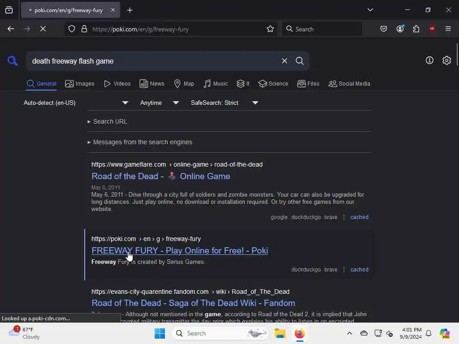Stop page loading with X button
This screenshot has width=459, height=344.
pos(43,29)
